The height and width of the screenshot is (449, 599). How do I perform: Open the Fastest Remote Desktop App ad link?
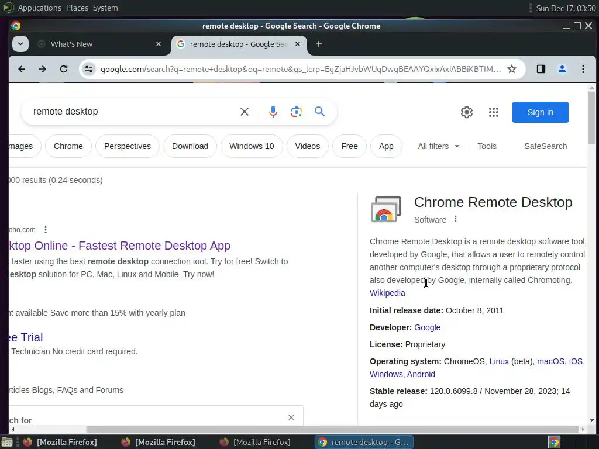click(119, 246)
